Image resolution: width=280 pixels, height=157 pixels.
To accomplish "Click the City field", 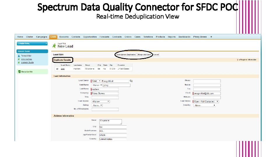I will [x=113, y=127].
